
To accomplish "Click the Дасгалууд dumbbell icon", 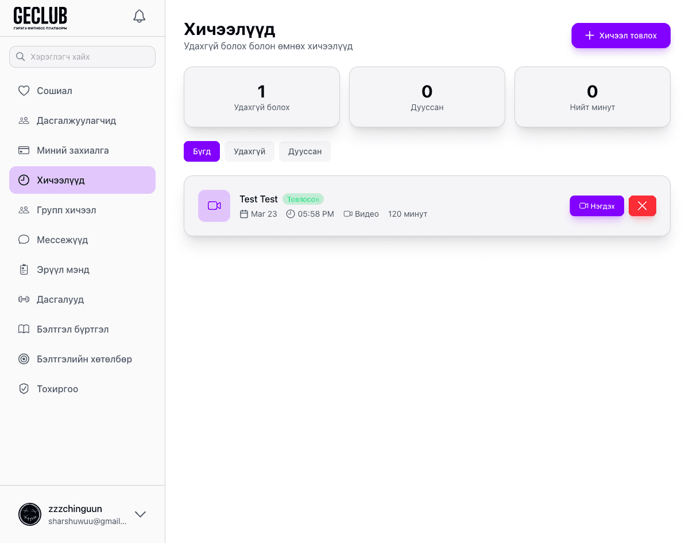I will pyautogui.click(x=24, y=299).
